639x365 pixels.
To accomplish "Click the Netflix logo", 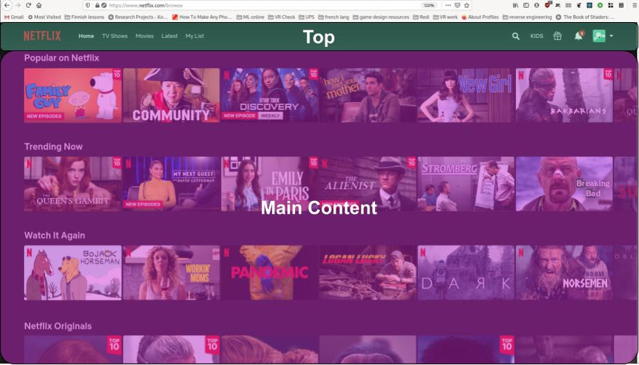I will coord(42,36).
